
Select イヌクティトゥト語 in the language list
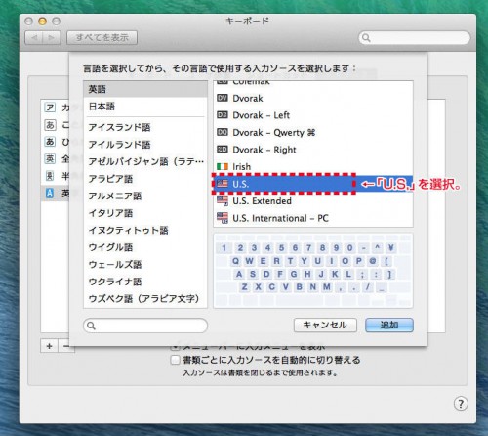(x=145, y=230)
